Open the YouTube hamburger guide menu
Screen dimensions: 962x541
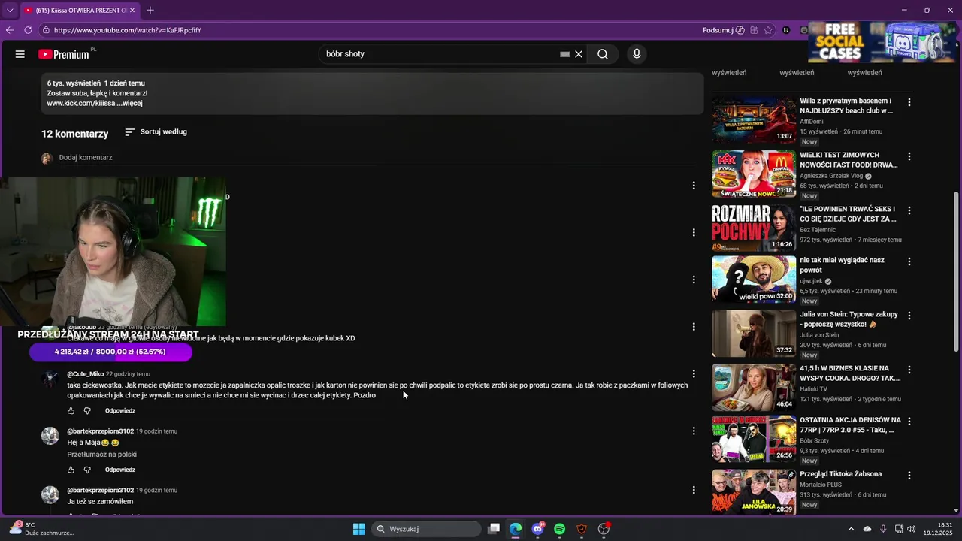pos(20,54)
